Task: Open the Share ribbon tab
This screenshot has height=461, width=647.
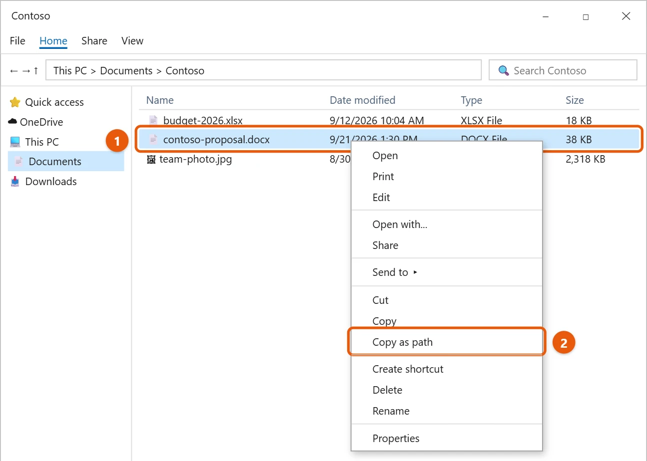Action: pyautogui.click(x=94, y=41)
